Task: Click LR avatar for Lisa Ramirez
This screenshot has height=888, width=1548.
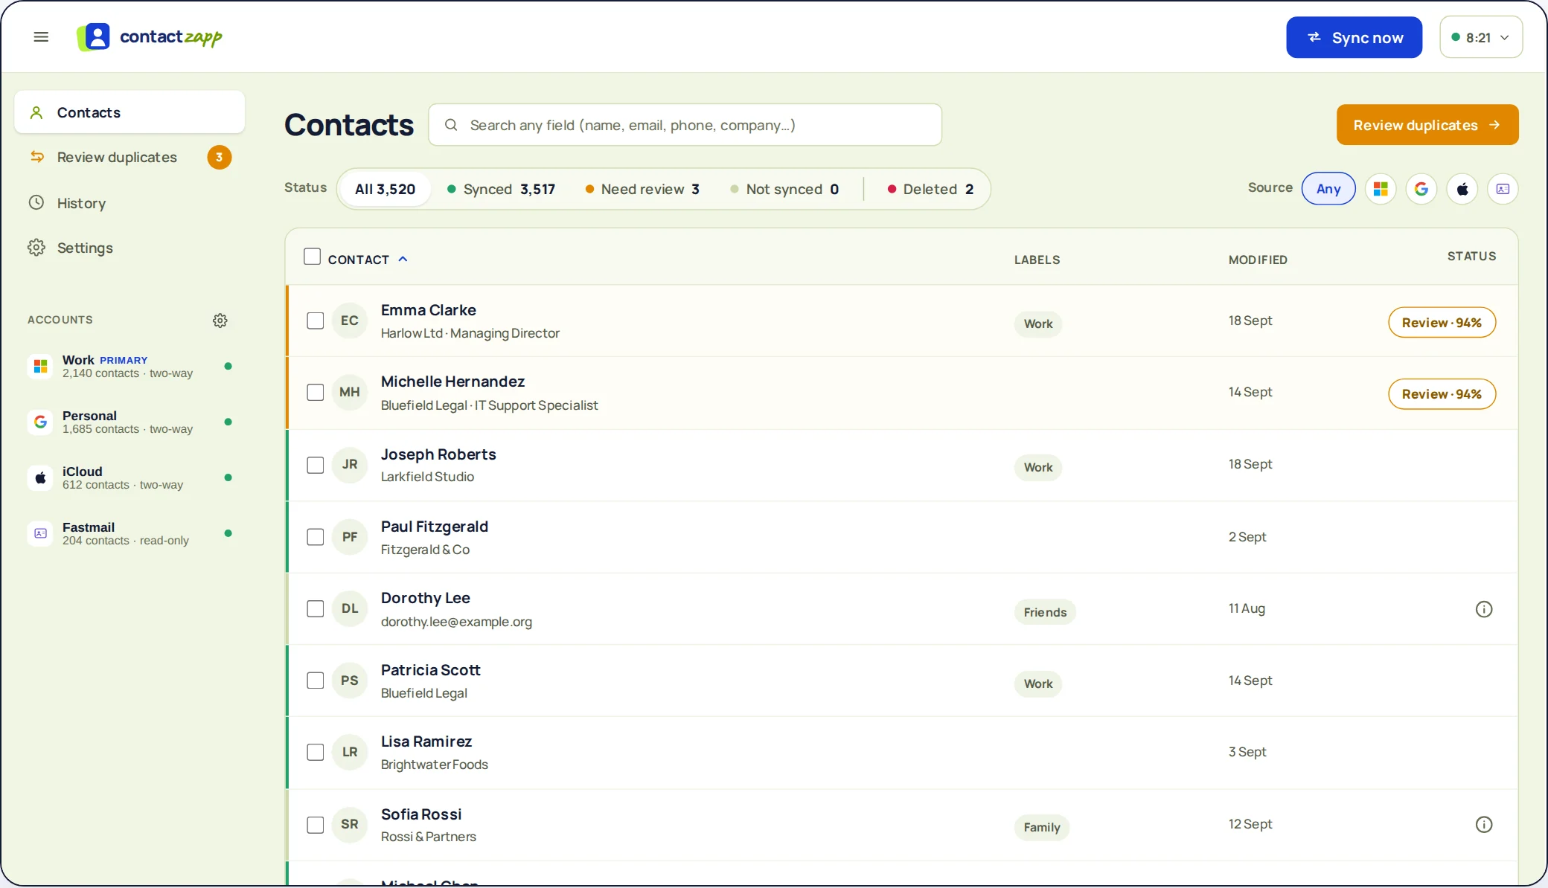Action: pyautogui.click(x=350, y=752)
